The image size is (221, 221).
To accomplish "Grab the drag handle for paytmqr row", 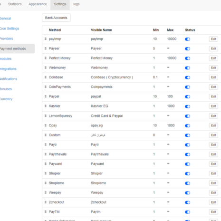I will [x=46, y=39].
